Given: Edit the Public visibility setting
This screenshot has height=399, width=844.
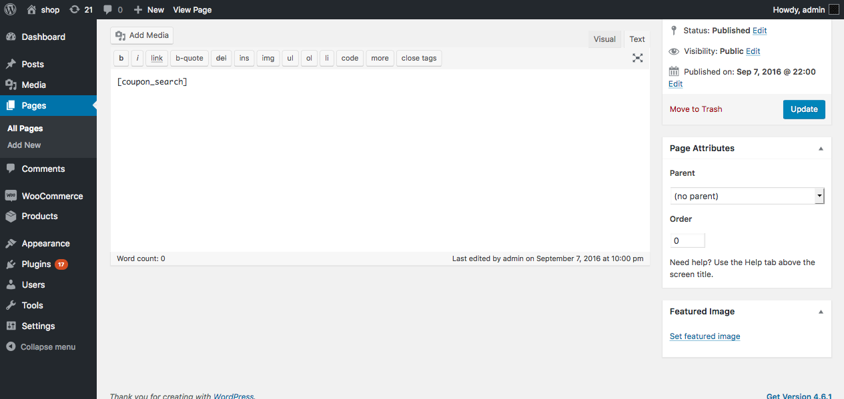Looking at the screenshot, I should pyautogui.click(x=753, y=51).
